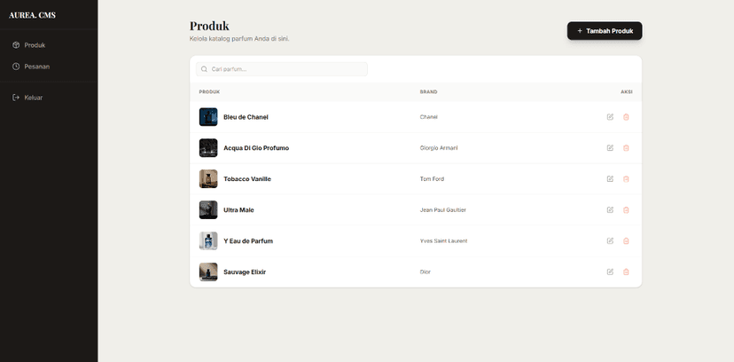Open the editor for Ultra Male
734x362 pixels.
tap(610, 210)
